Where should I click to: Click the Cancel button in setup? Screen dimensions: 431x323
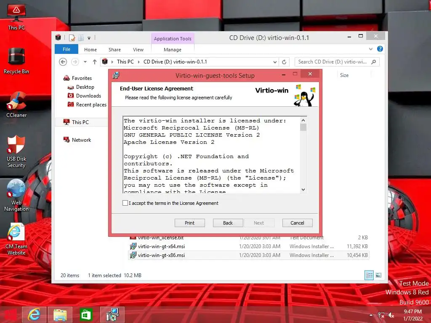click(298, 223)
